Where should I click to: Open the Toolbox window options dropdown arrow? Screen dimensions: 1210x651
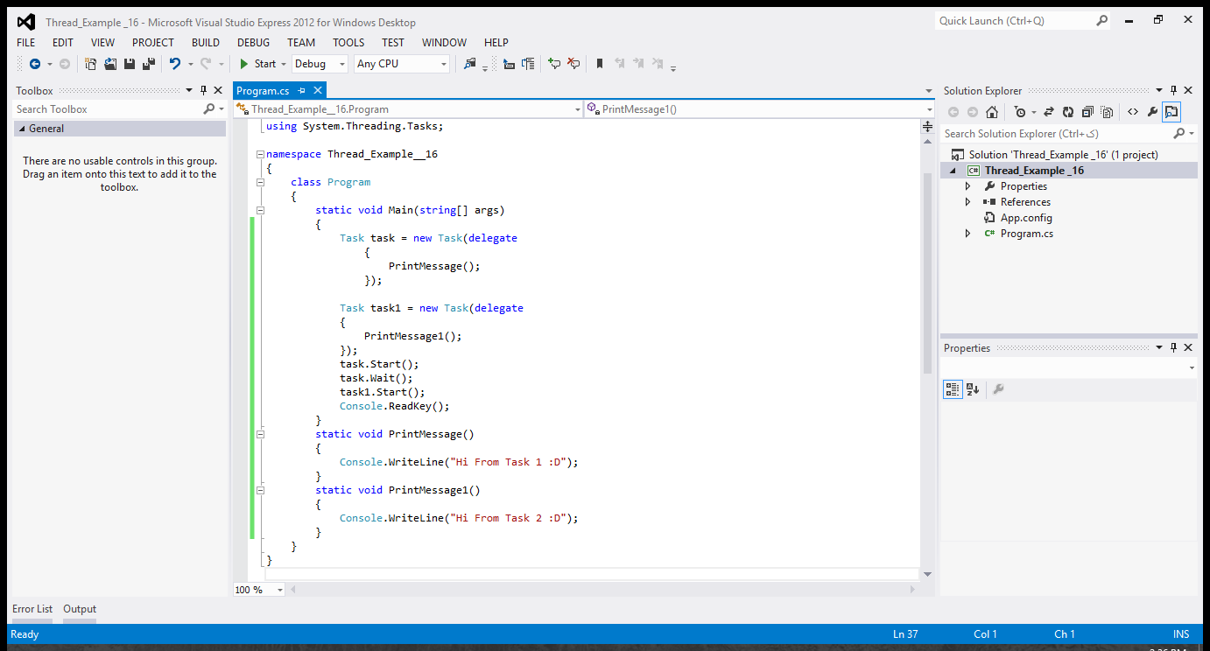[x=189, y=90]
